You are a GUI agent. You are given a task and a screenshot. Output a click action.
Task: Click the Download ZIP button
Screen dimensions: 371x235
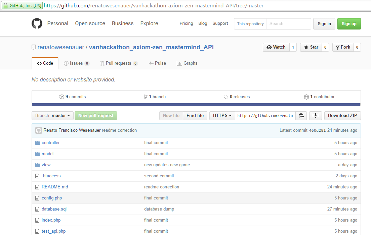[342, 116]
